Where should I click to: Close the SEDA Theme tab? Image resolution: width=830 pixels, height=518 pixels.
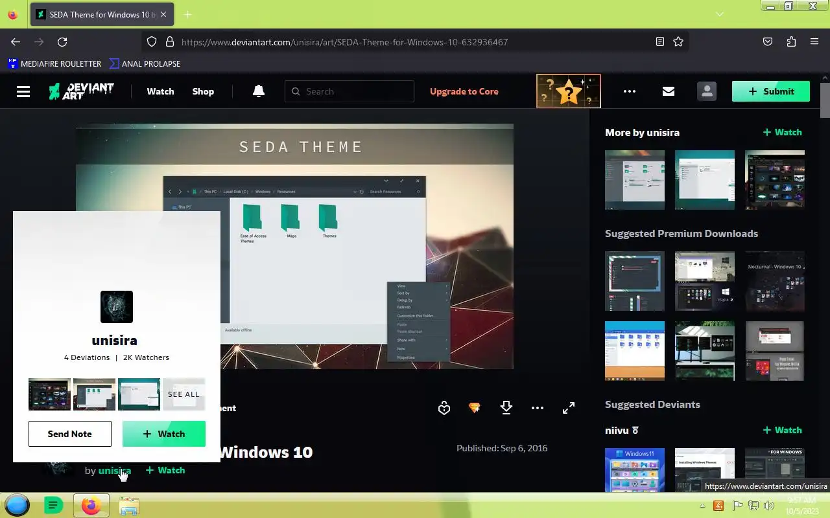(163, 14)
